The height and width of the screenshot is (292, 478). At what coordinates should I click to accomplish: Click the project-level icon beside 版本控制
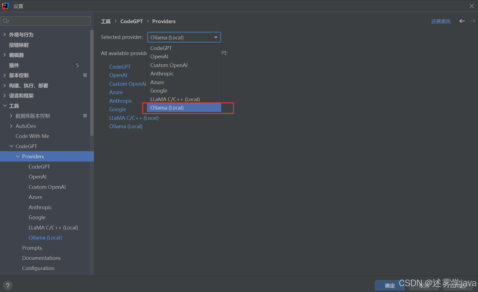pos(85,75)
